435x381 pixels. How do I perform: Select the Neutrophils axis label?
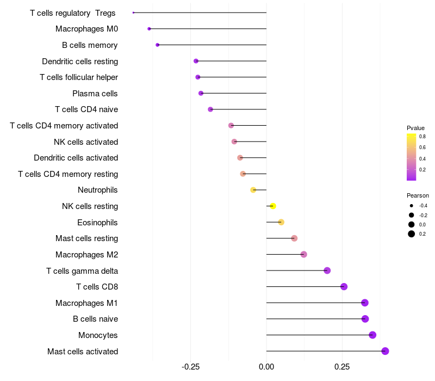(98, 190)
